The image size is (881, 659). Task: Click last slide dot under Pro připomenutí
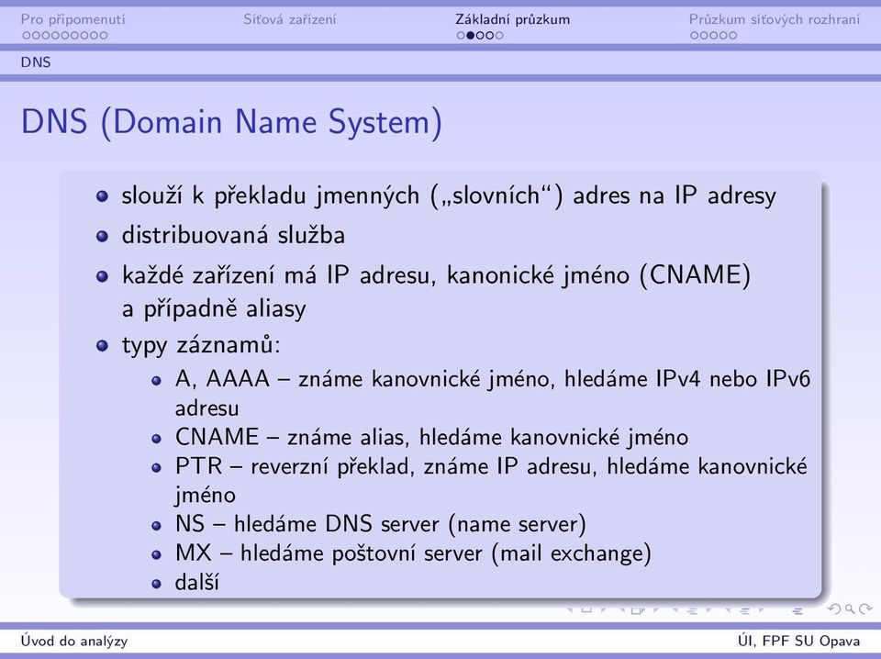click(104, 36)
